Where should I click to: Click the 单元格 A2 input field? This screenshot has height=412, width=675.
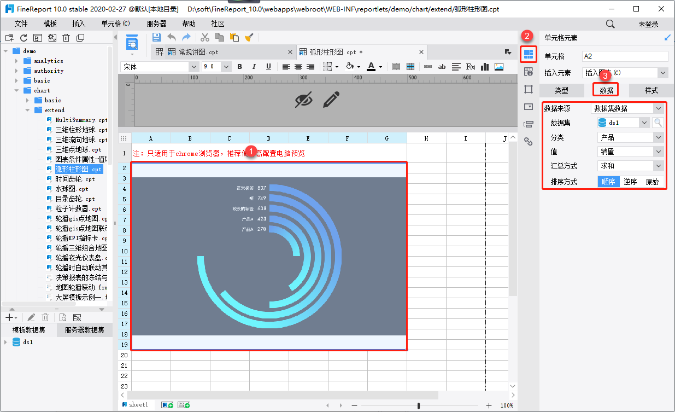[625, 56]
